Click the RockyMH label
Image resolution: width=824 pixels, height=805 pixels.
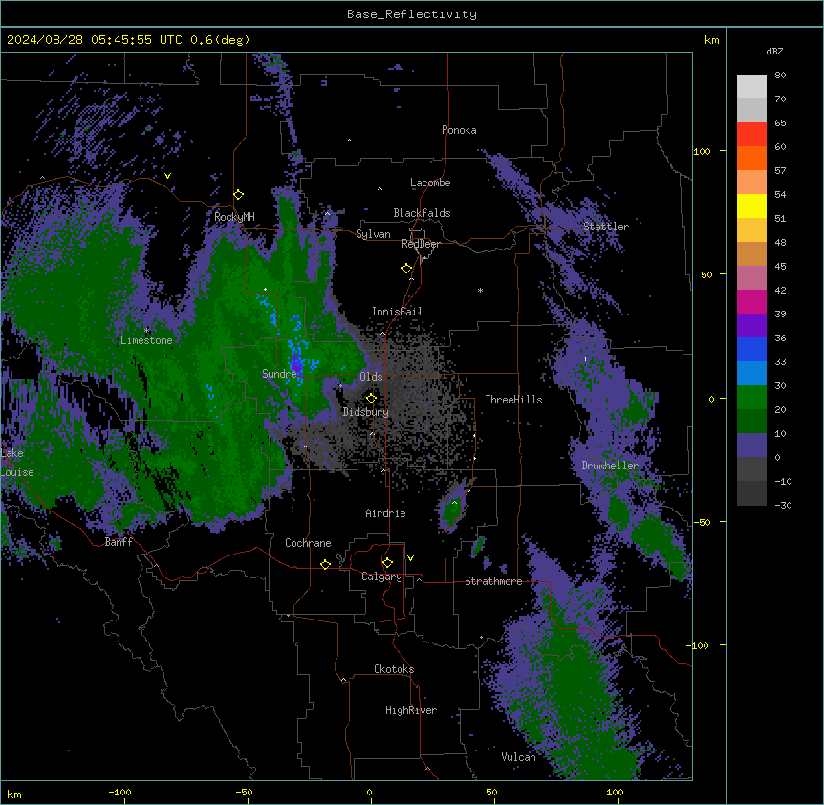click(234, 216)
